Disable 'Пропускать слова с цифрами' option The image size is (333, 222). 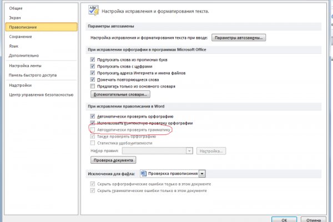tap(92, 65)
